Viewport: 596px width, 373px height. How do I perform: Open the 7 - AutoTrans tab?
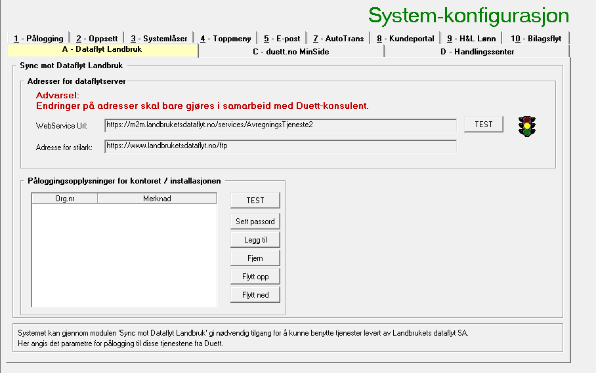click(338, 38)
